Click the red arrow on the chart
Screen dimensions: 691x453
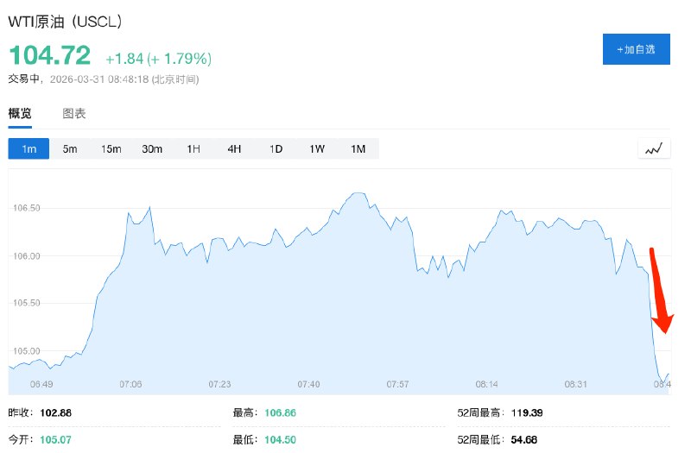[660, 292]
